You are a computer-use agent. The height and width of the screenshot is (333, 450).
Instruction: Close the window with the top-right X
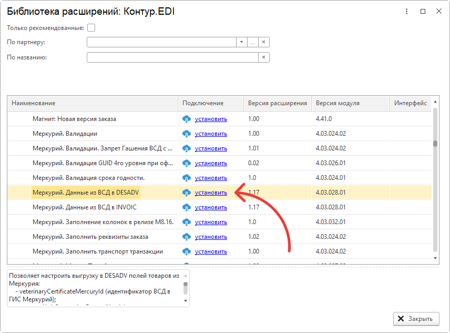tap(439, 12)
